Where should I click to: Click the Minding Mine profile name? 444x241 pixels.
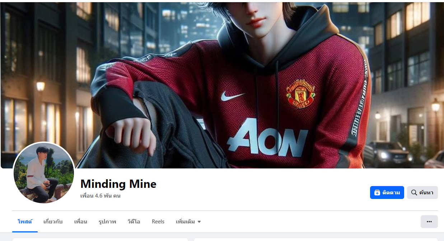pyautogui.click(x=118, y=184)
